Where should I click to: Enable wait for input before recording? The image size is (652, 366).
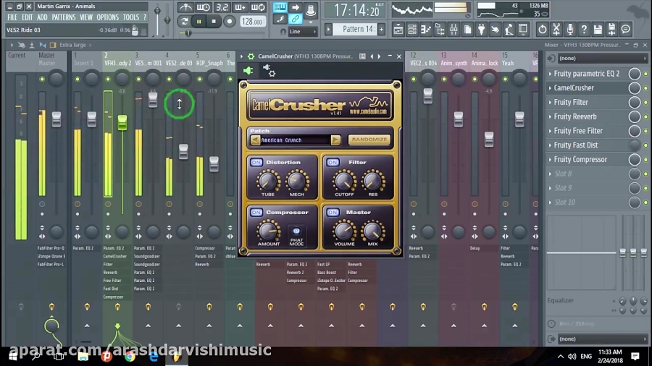click(x=204, y=7)
